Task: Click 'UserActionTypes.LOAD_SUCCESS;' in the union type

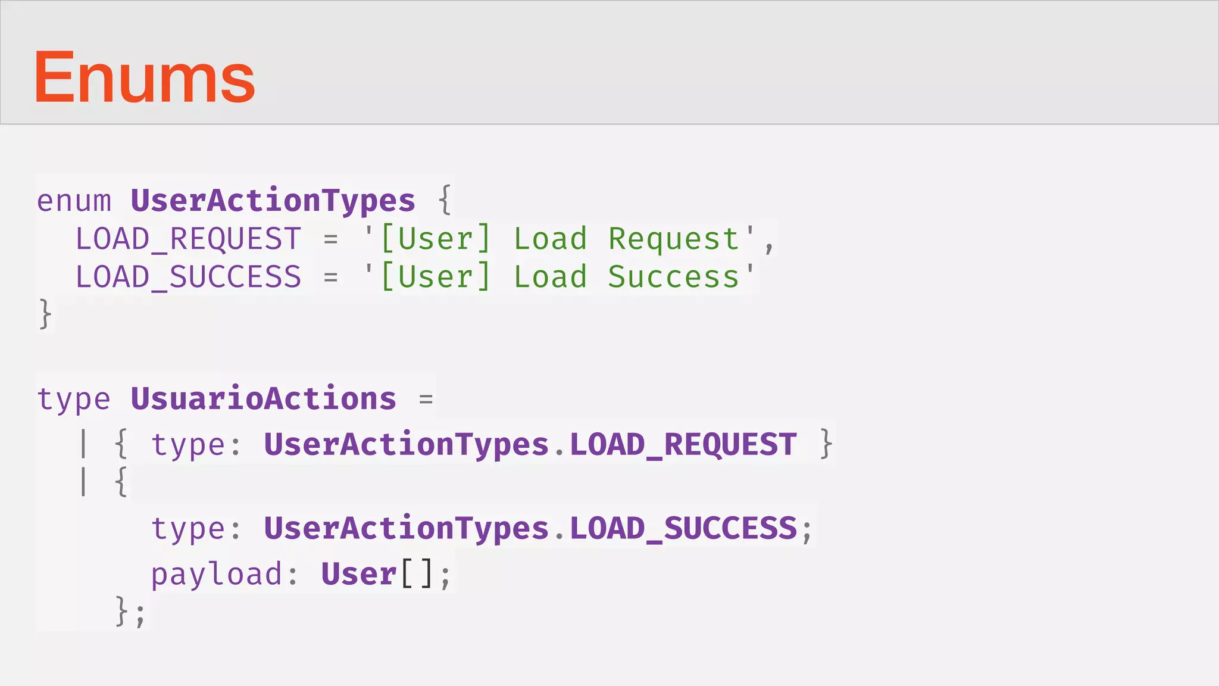Action: click(x=538, y=529)
